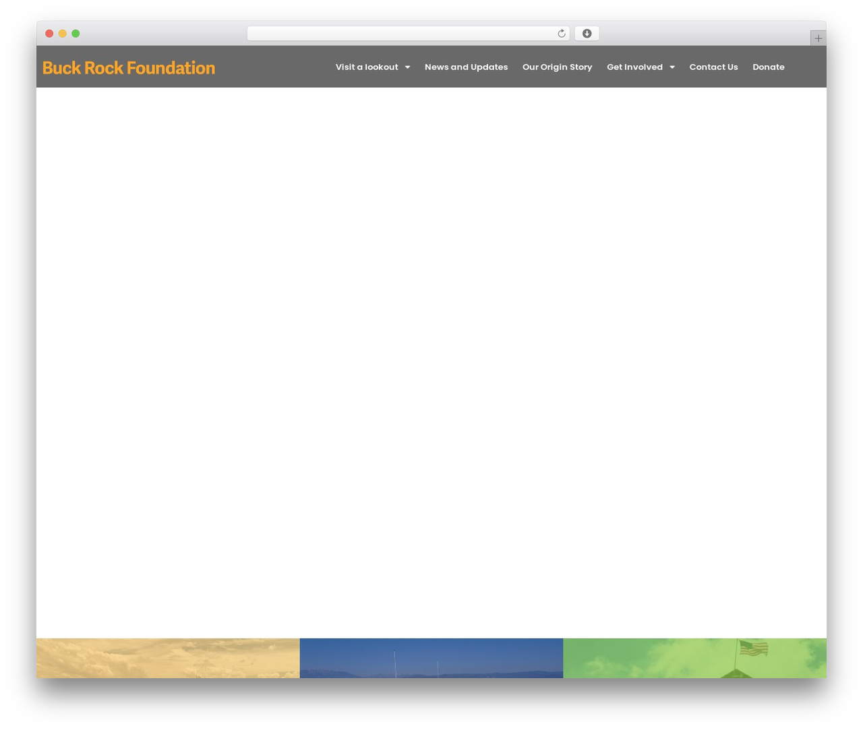Go to News and Updates page
The image size is (863, 730).
click(466, 67)
